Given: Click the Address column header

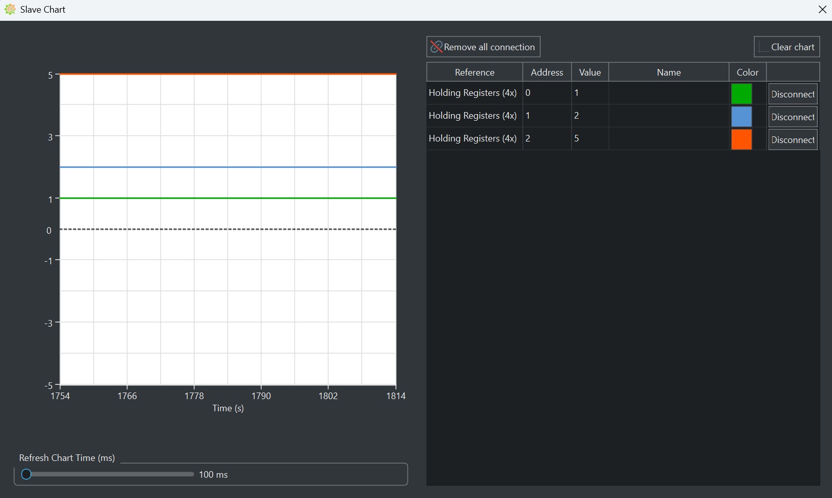Looking at the screenshot, I should point(547,72).
